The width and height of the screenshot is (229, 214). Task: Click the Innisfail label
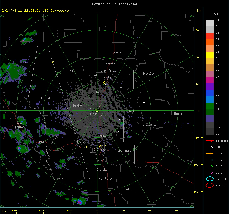point(103,92)
